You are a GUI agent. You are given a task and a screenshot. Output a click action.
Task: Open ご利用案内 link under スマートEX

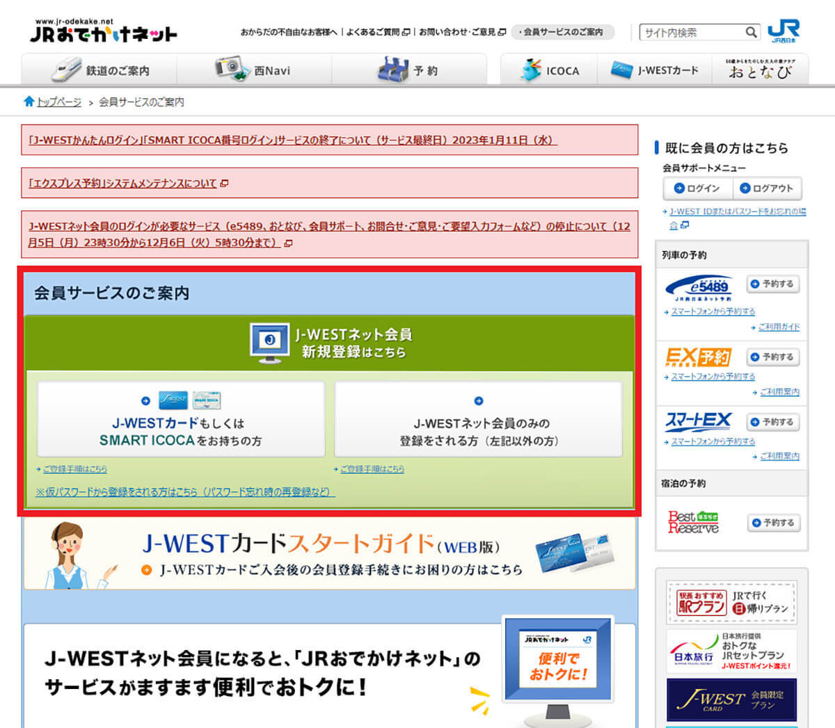[779, 456]
